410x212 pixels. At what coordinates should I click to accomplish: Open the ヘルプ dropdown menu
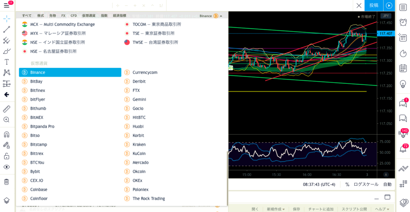[x=383, y=209]
